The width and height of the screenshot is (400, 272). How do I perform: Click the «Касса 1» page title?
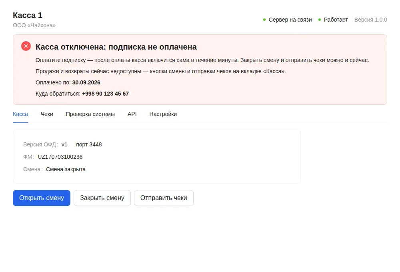click(28, 15)
